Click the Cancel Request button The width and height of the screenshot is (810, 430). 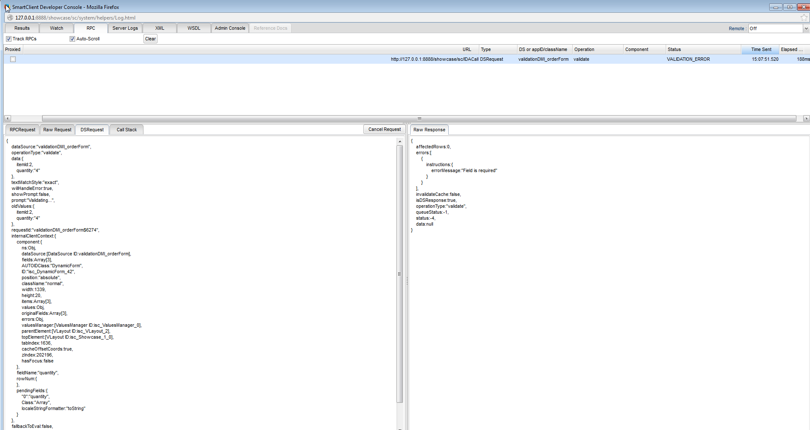click(x=384, y=129)
